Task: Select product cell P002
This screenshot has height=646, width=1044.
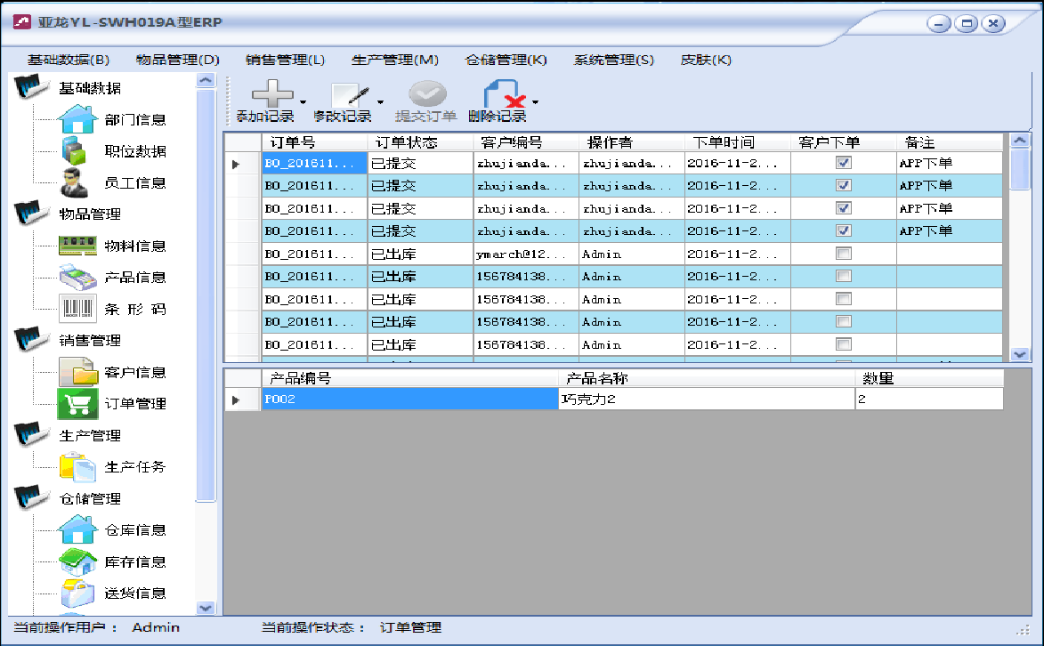Action: (x=409, y=399)
